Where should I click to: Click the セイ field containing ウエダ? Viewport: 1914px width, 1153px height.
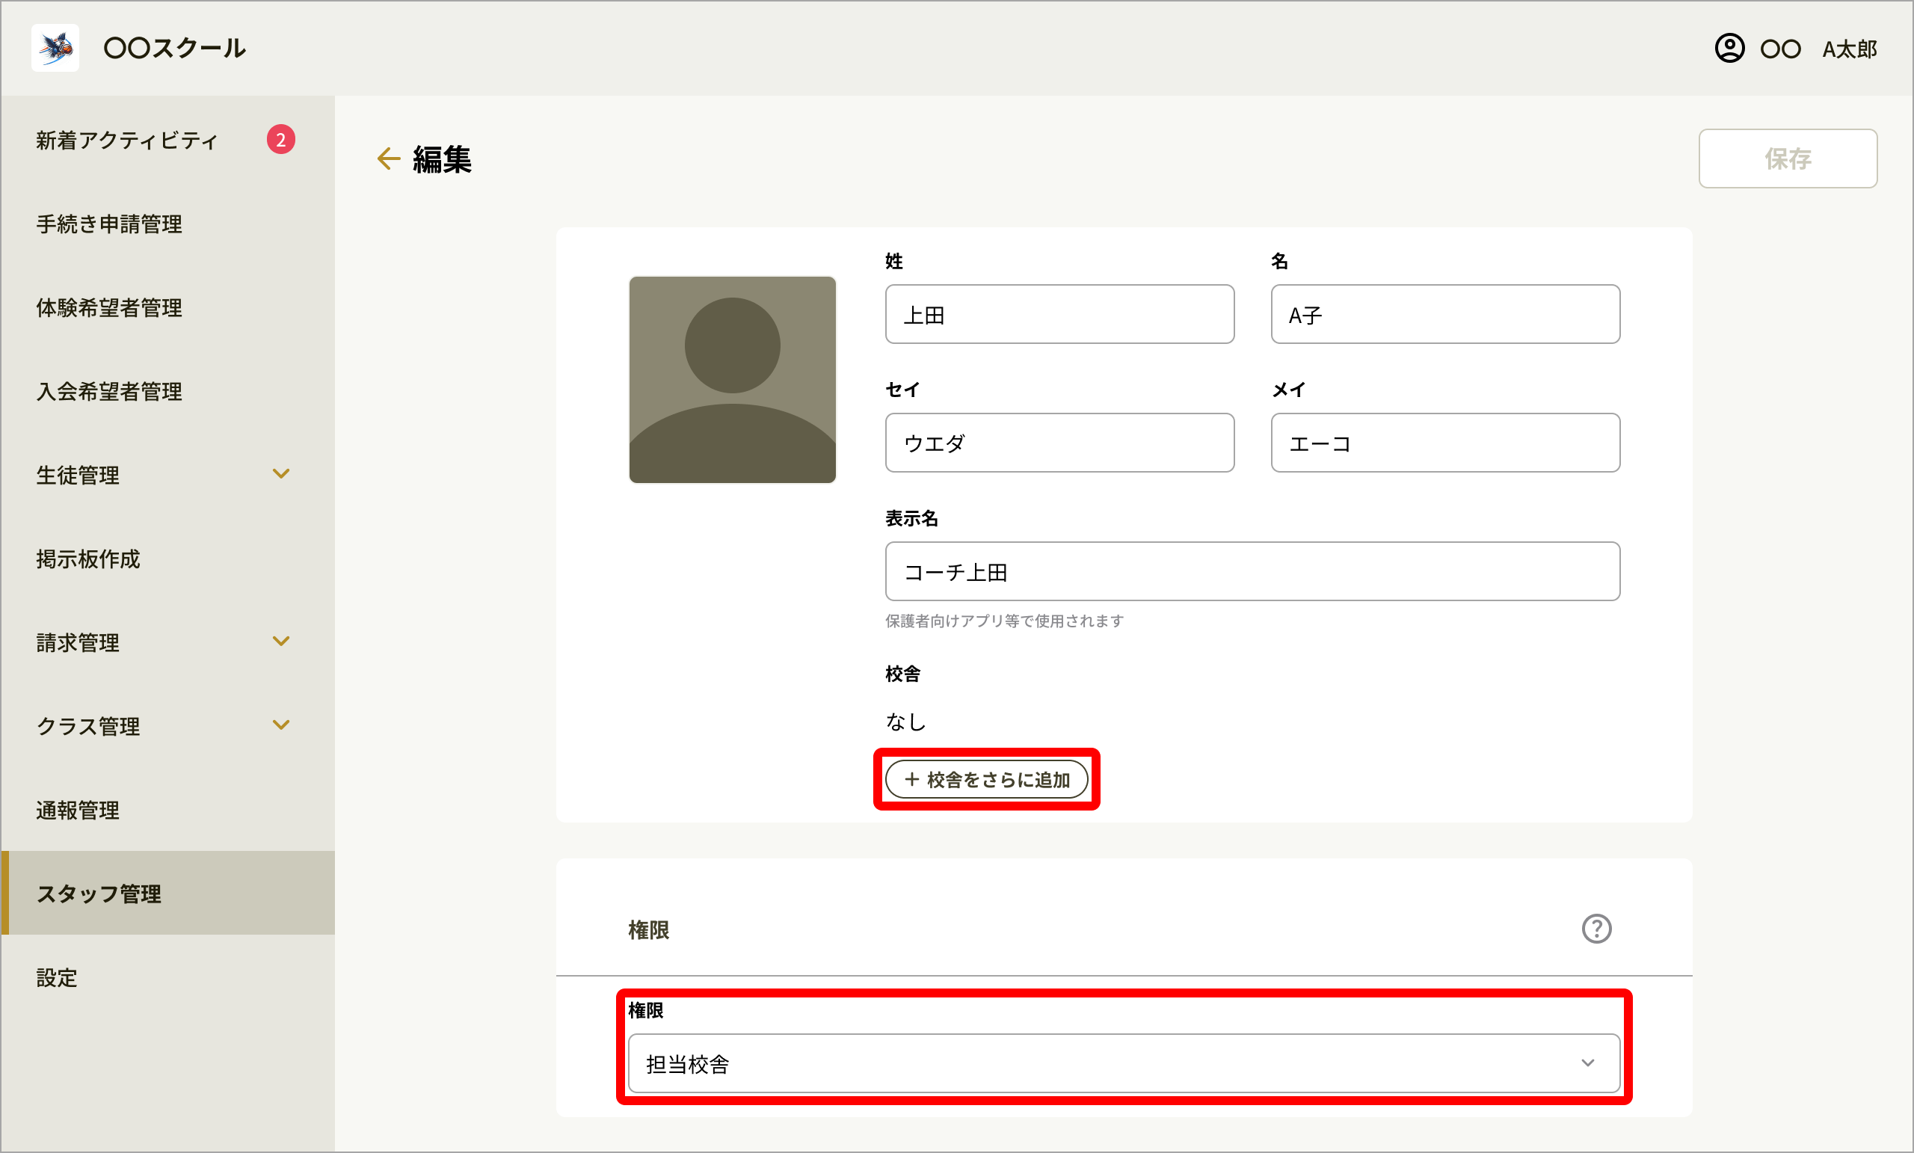click(1059, 442)
